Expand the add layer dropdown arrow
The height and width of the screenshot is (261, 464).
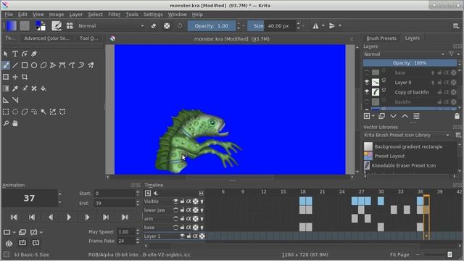click(373, 116)
